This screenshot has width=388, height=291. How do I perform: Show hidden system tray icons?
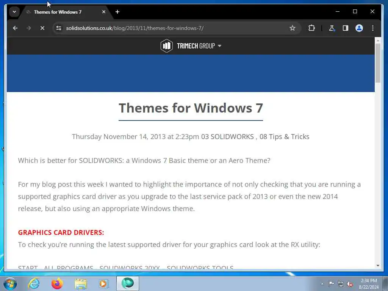point(322,284)
